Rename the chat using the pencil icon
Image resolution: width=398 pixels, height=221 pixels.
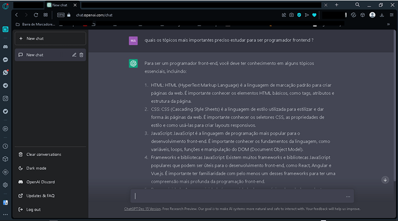point(74,55)
